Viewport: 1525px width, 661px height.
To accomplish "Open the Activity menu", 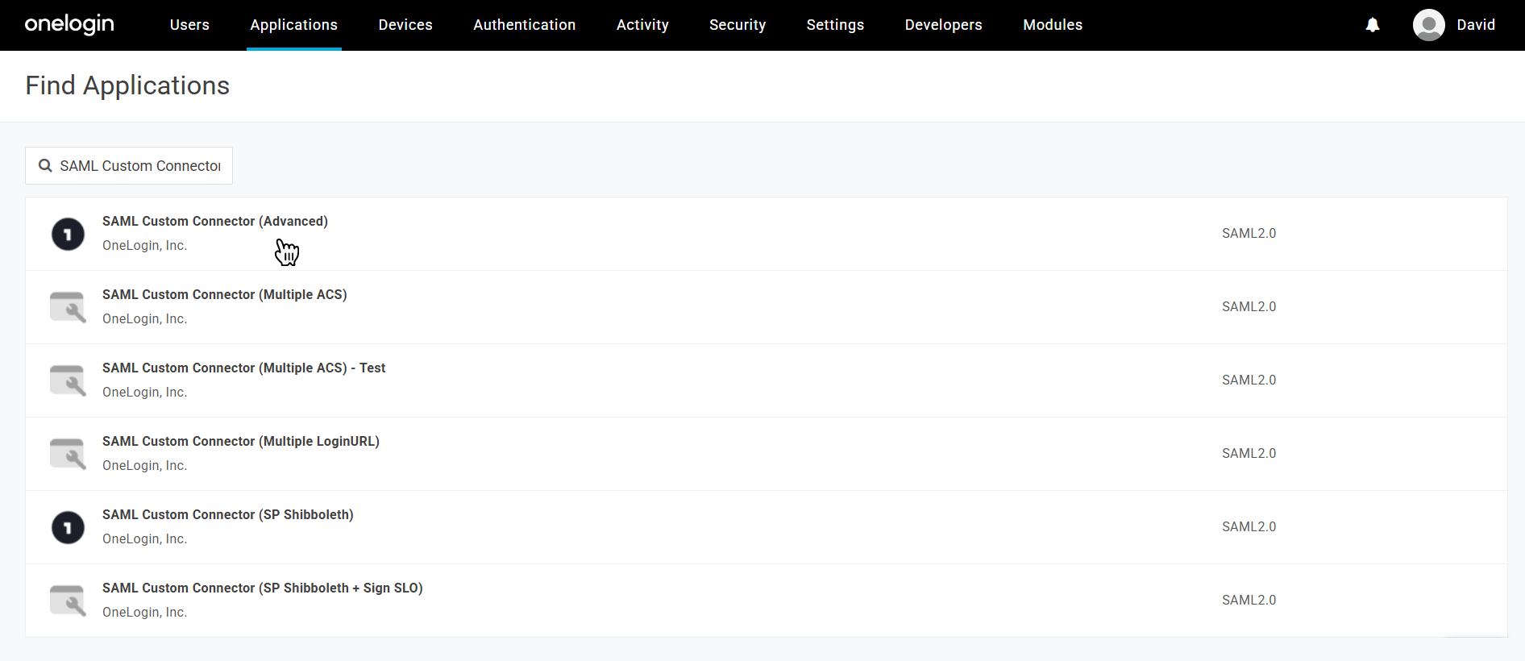I will tap(642, 25).
